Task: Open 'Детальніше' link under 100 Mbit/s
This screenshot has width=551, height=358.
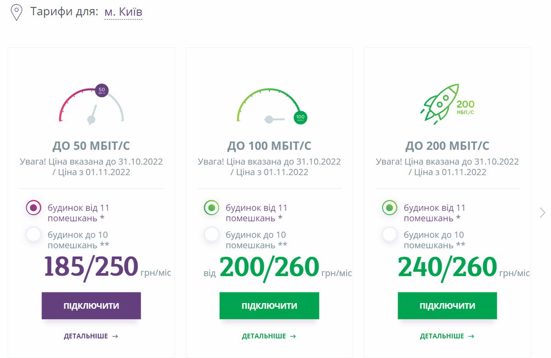Action: pyautogui.click(x=269, y=336)
